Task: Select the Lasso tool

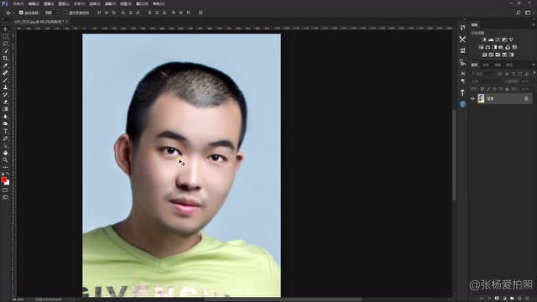Action: (5, 44)
